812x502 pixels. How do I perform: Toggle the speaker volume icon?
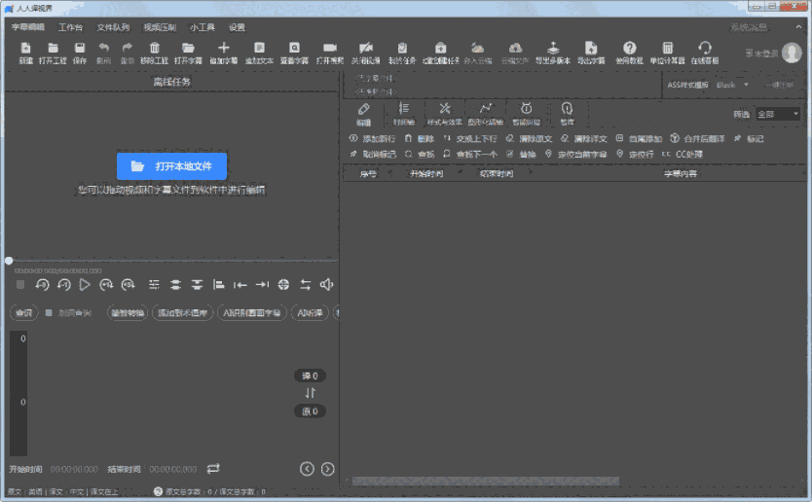click(327, 284)
